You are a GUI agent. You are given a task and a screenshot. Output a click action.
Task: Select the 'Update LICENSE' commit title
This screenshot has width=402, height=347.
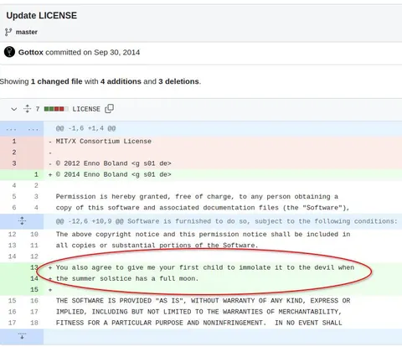click(x=42, y=16)
